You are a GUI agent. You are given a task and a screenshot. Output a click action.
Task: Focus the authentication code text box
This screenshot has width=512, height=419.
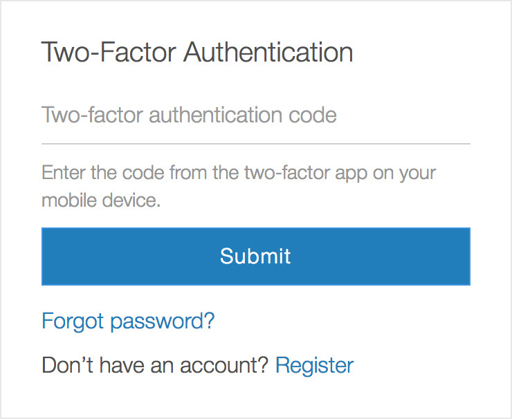(255, 115)
